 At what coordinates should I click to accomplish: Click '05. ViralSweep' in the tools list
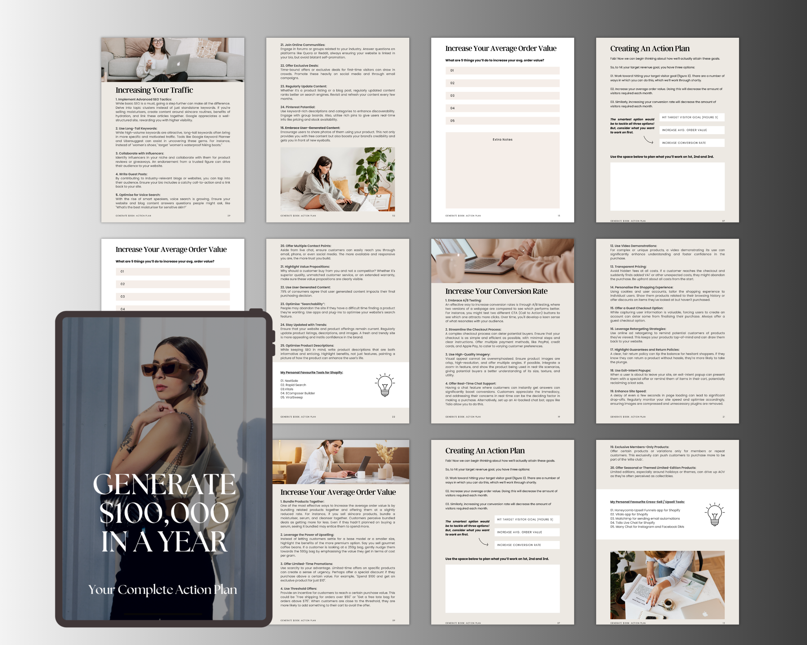coord(291,397)
